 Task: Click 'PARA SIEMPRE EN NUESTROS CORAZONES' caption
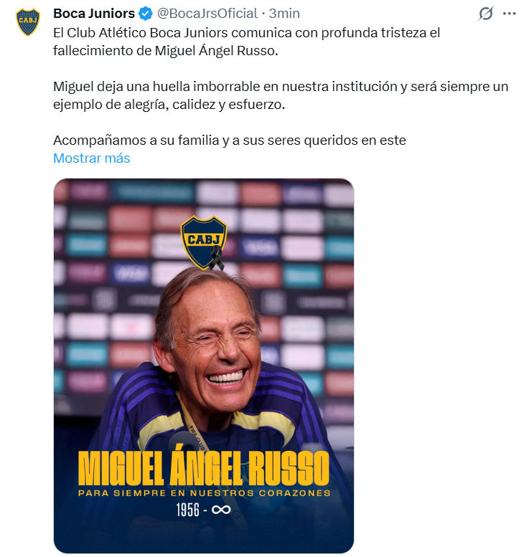click(x=204, y=493)
